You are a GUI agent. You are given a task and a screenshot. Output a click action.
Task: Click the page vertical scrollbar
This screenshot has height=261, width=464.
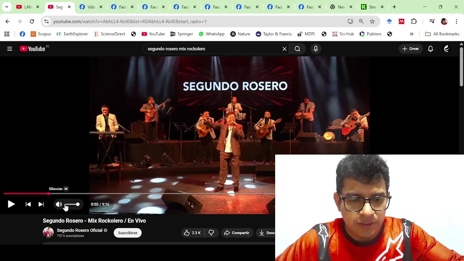pyautogui.click(x=461, y=66)
